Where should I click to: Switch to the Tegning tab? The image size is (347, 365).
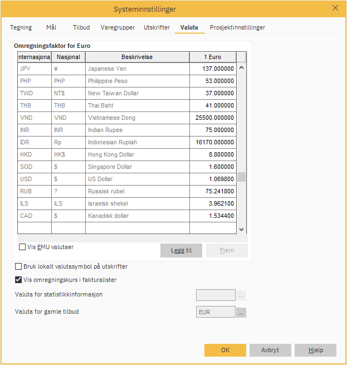click(x=21, y=27)
